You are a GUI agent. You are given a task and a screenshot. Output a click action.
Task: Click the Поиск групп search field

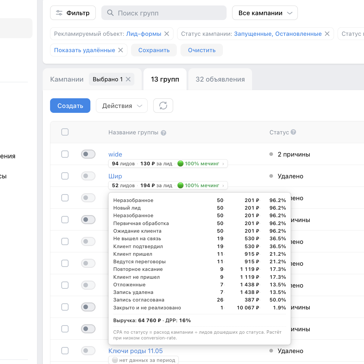164,13
